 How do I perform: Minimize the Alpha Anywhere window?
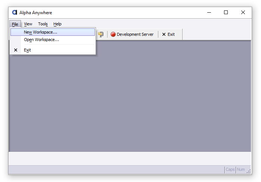pyautogui.click(x=209, y=12)
